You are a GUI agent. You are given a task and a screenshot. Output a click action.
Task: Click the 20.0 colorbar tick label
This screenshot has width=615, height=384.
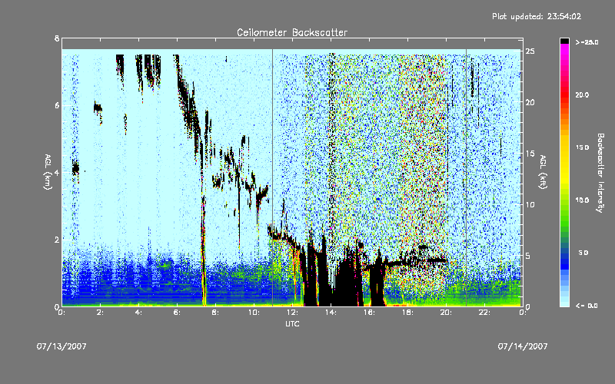pos(582,94)
